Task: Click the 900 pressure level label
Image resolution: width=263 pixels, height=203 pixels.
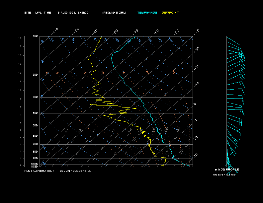Action: tap(35, 159)
